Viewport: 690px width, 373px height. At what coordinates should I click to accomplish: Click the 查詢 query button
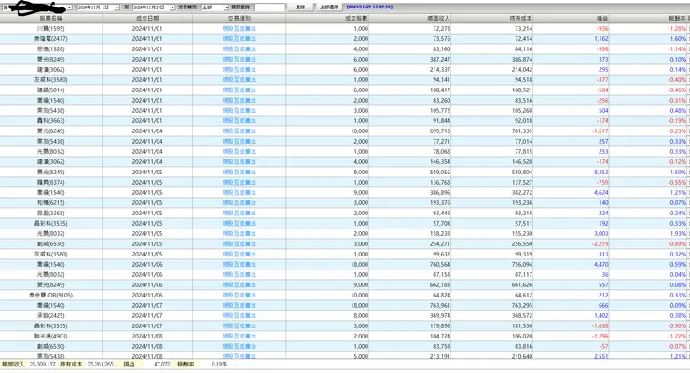[300, 7]
